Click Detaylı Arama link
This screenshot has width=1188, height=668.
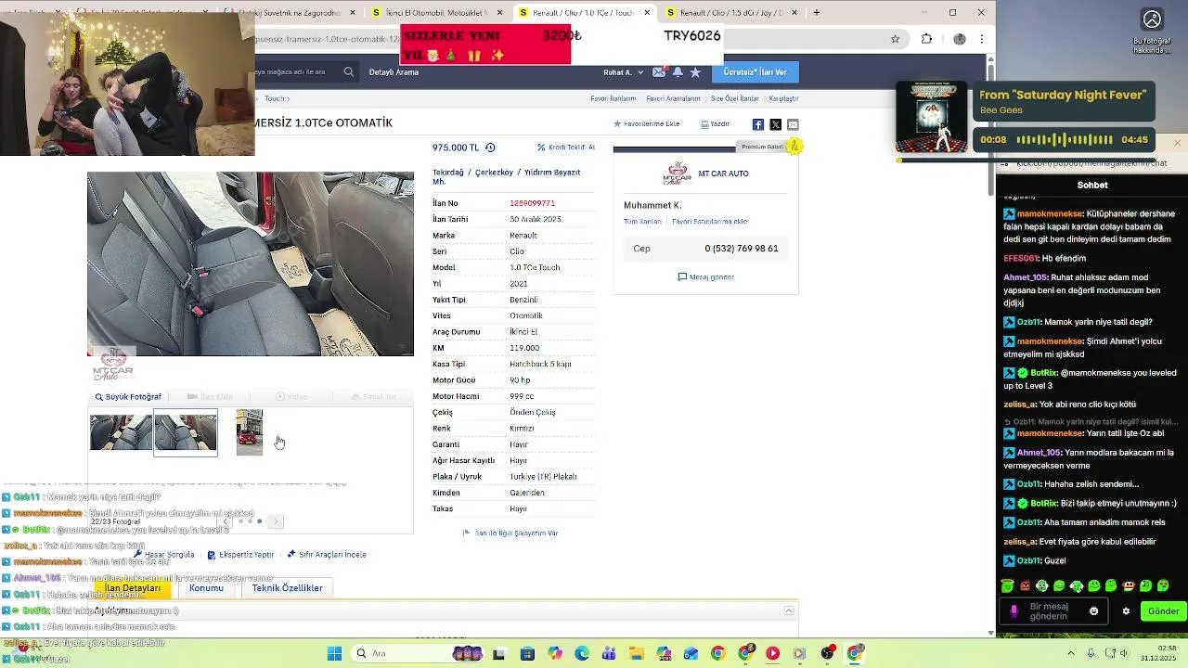tap(394, 72)
